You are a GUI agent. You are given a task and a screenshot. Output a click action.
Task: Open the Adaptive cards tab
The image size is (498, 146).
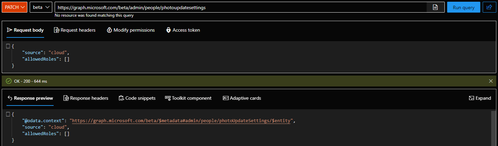pyautogui.click(x=242, y=98)
